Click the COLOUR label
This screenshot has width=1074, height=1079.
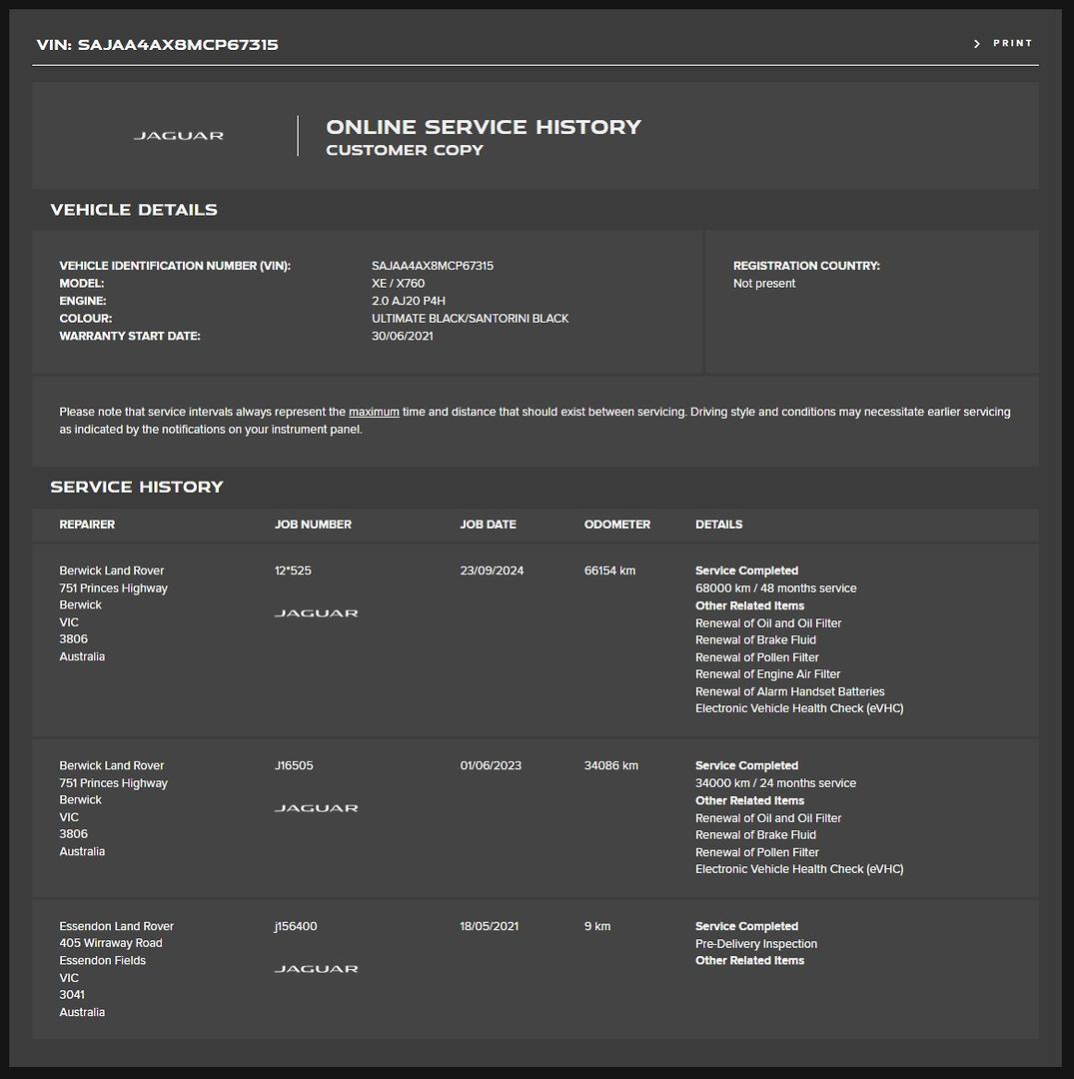pos(85,319)
